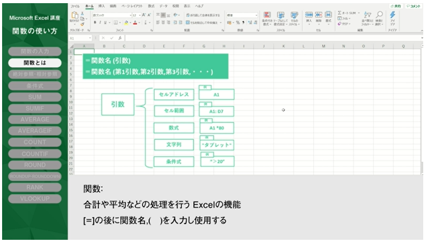Click the text orientation icon
The image size is (429, 244).
coord(175,15)
